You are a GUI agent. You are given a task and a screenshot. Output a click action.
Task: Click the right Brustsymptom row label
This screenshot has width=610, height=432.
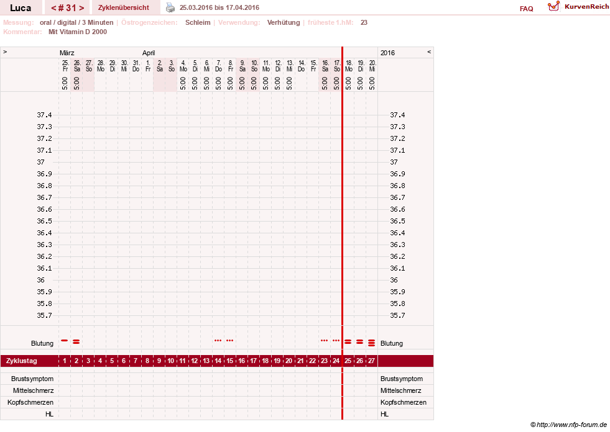402,379
